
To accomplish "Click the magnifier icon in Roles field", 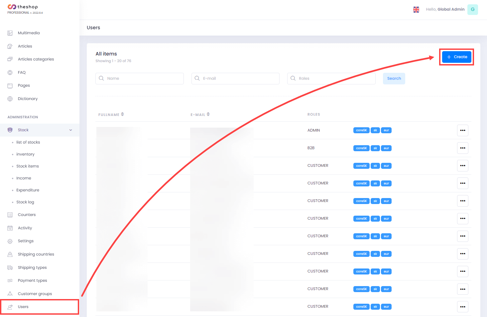I will pos(293,78).
